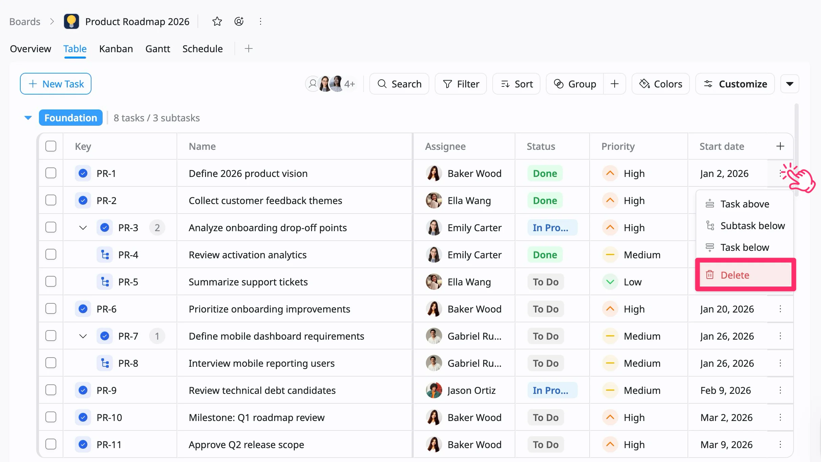Click the Product Roadmap lightbulb board icon
The width and height of the screenshot is (821, 462).
[71, 21]
